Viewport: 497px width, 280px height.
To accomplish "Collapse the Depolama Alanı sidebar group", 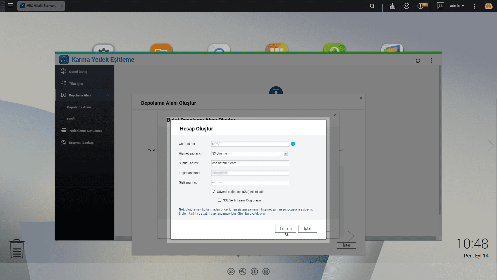I will coord(107,95).
